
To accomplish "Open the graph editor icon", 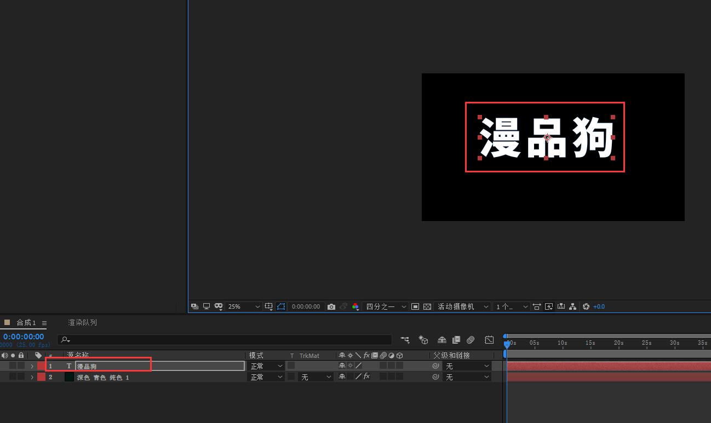I will point(489,340).
